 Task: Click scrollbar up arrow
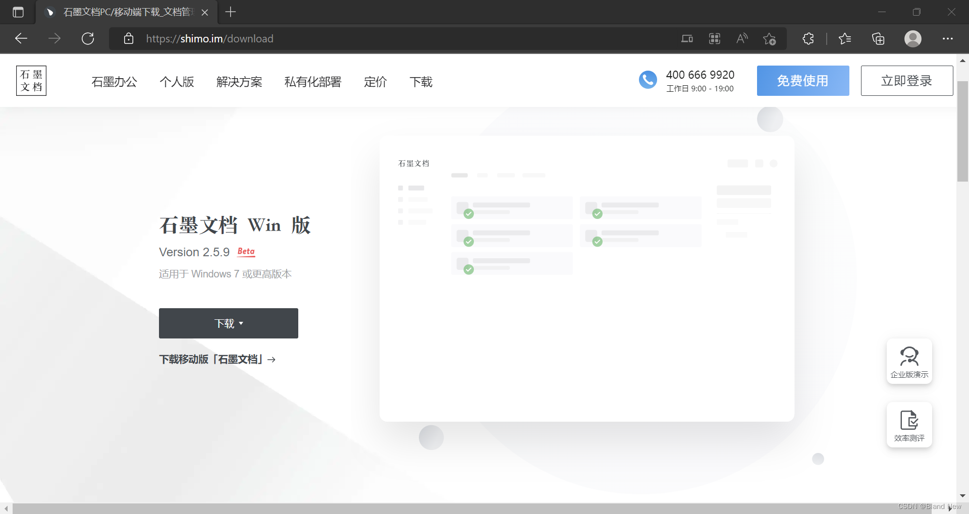click(x=963, y=61)
